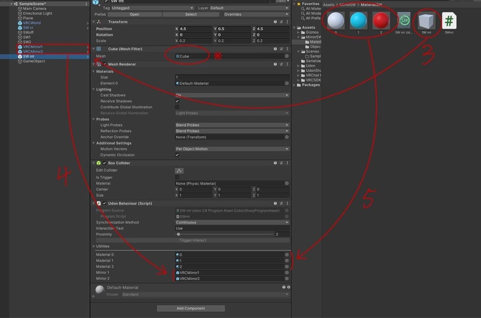The height and width of the screenshot is (318, 481).
Task: Select the SWmt C# script asset
Action: (x=449, y=21)
